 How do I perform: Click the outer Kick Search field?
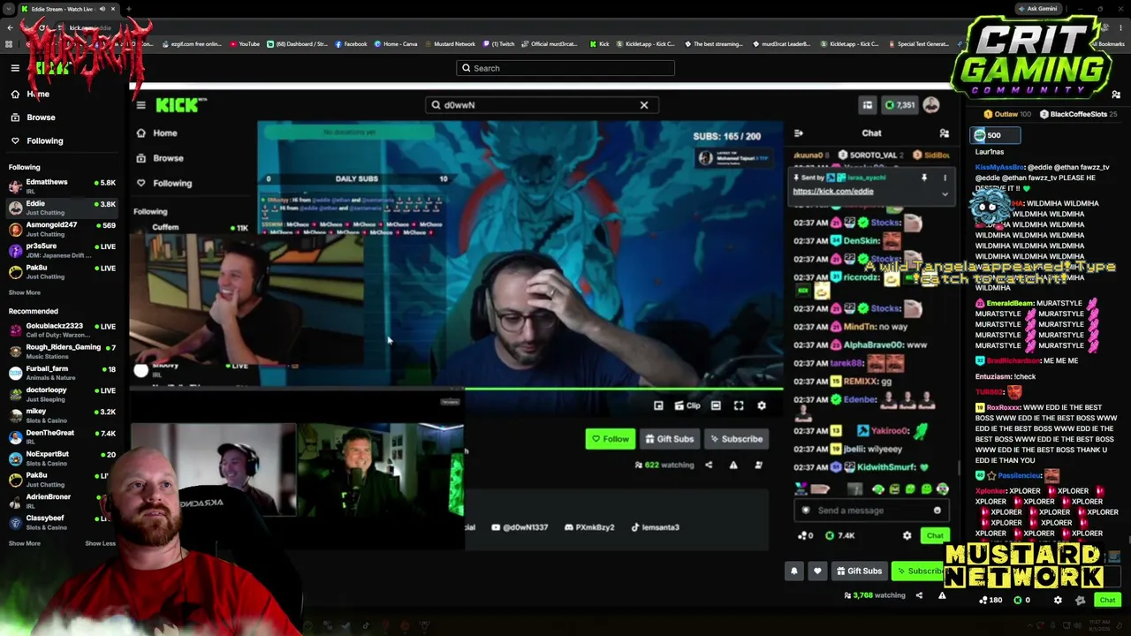(x=565, y=68)
